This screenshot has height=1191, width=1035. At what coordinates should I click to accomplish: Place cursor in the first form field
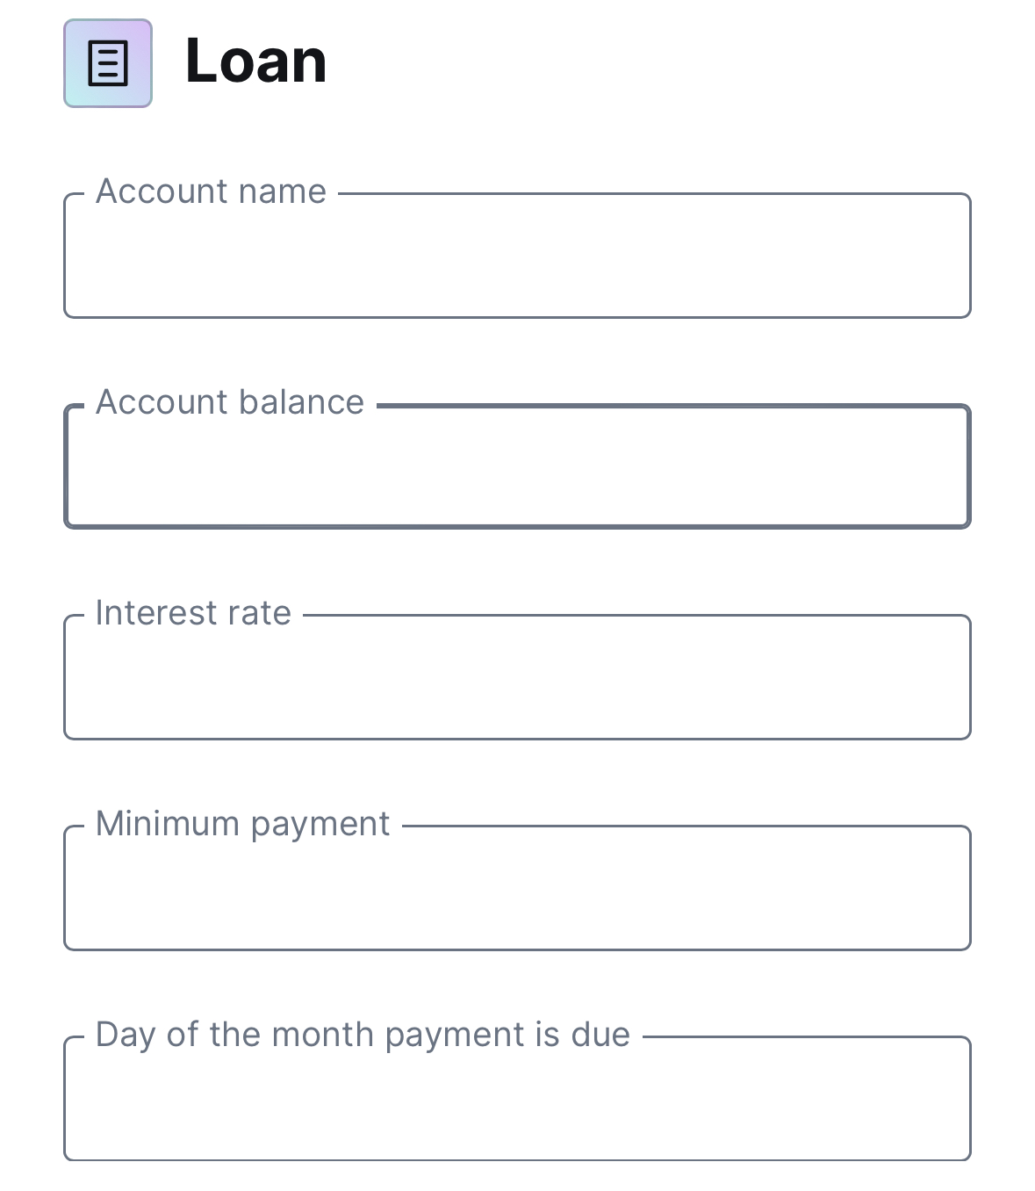[x=517, y=256]
